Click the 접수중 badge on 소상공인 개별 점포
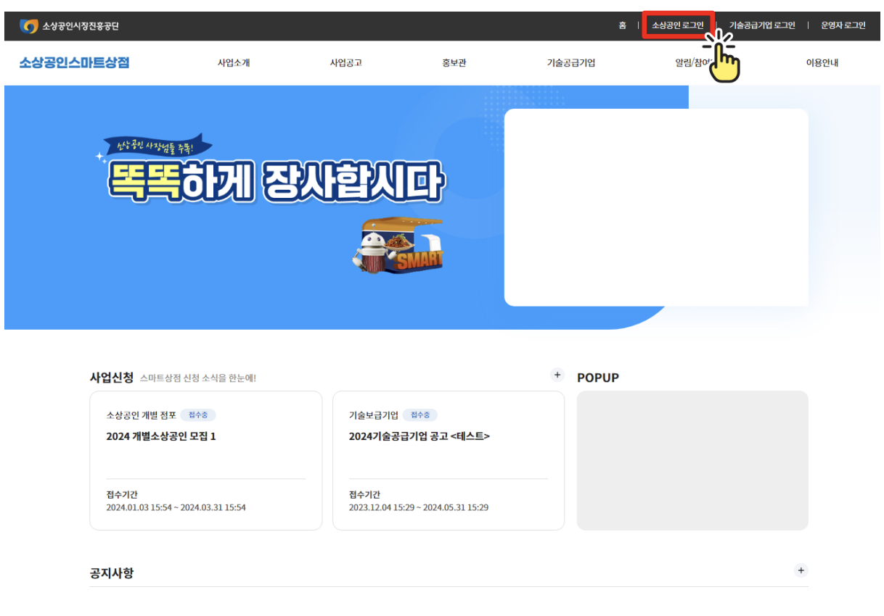884x616 pixels. [x=197, y=415]
